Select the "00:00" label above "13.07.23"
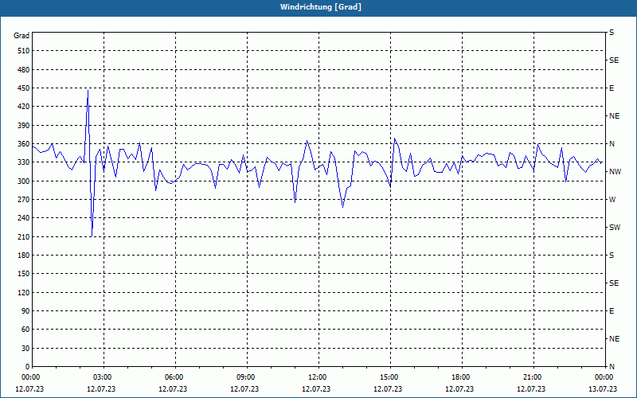Viewport: 637px width, 398px height. [x=604, y=377]
